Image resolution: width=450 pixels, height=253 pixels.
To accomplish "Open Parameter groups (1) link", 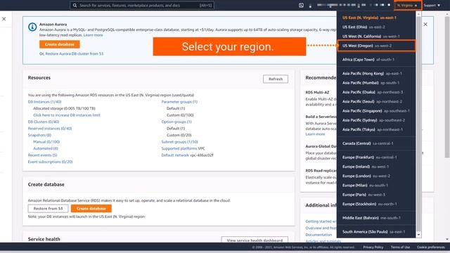I will tap(179, 102).
